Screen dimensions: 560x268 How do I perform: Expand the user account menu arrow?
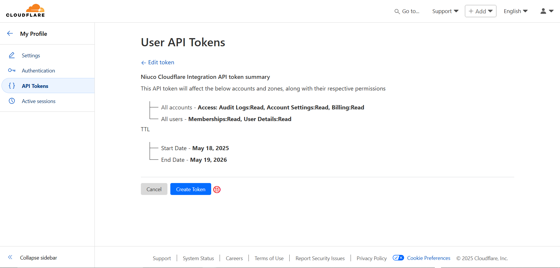551,11
